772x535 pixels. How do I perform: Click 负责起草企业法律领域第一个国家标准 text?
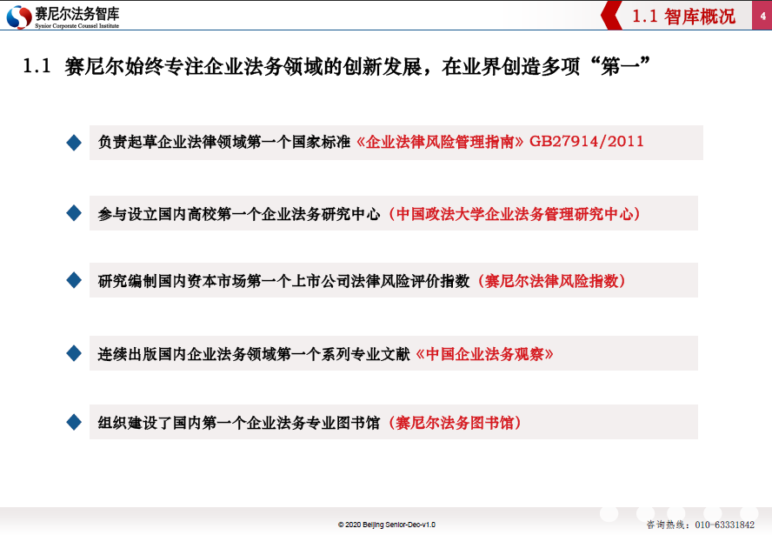point(224,142)
